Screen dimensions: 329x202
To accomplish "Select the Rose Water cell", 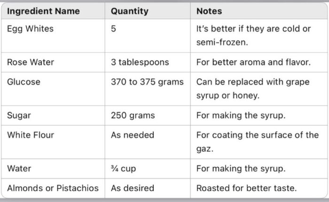I will coord(30,62).
